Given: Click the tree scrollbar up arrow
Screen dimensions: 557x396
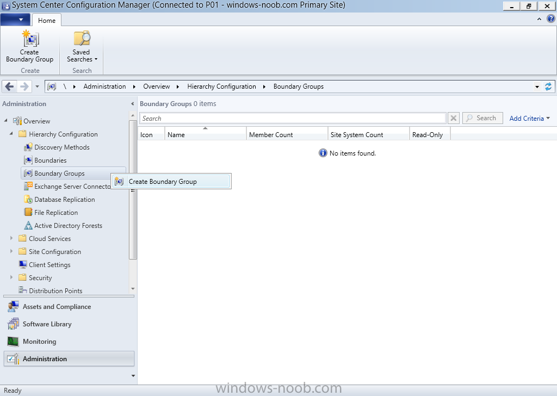Looking at the screenshot, I should (133, 115).
